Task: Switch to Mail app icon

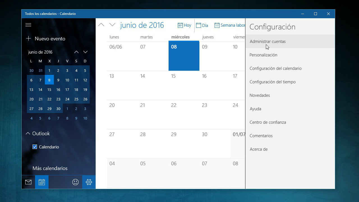Action: [28, 182]
